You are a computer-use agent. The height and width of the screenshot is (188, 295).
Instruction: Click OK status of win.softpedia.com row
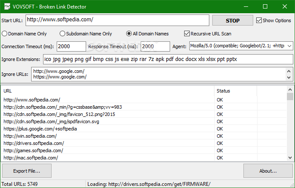220,136
